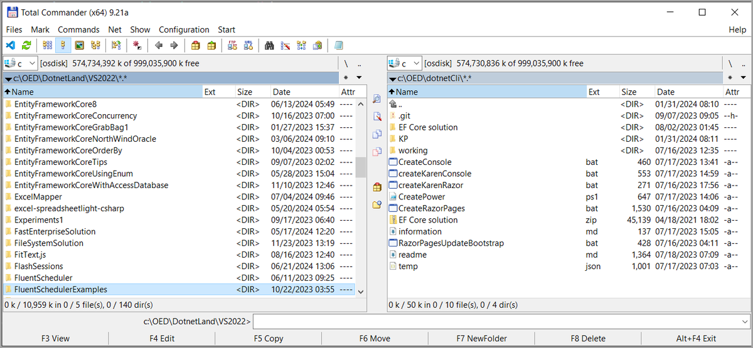Open FTP connect toolbar icon

click(233, 45)
